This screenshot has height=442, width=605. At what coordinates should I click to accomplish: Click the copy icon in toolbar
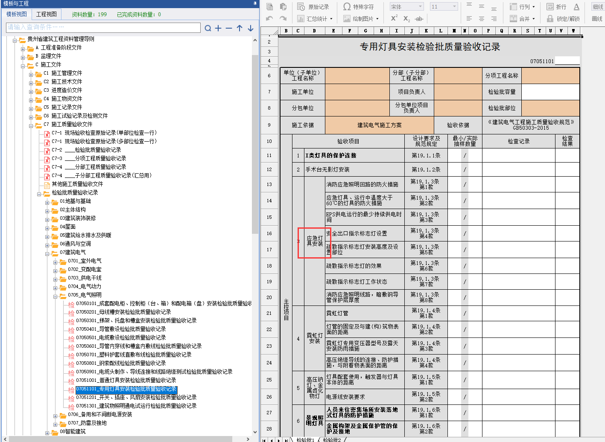point(269,6)
